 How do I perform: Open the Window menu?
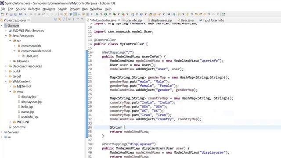click(96, 9)
